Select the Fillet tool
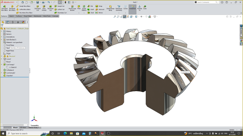This screenshot has width=243, height=136. pyautogui.click(x=79, y=7)
